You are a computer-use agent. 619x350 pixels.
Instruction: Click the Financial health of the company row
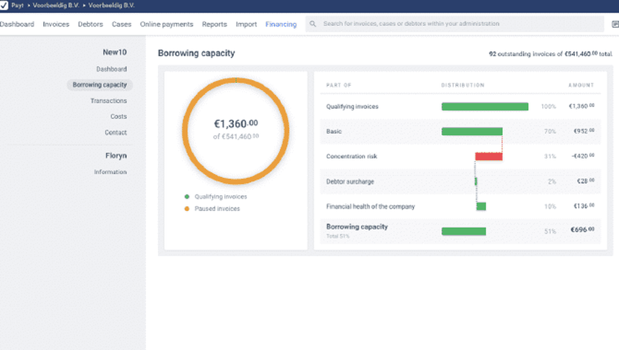click(370, 207)
